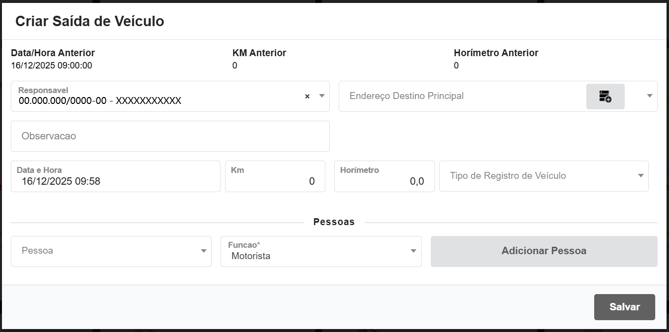Click the Criar Saída de Veículo title
The height and width of the screenshot is (332, 669).
pos(90,21)
